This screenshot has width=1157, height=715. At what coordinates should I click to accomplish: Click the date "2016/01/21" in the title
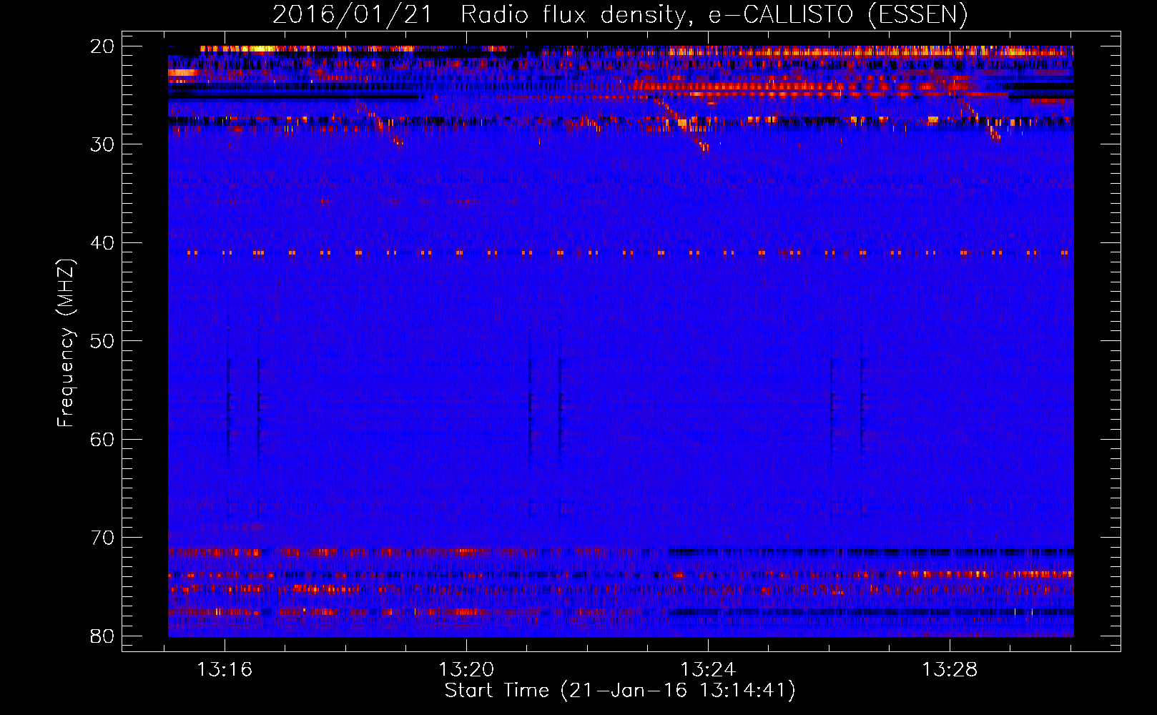352,15
